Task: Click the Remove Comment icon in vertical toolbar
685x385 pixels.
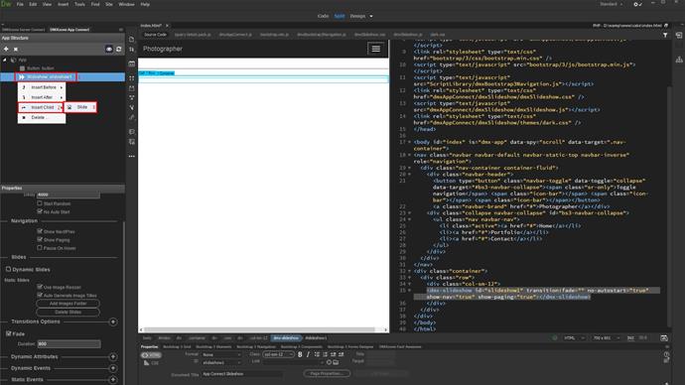Action: (131, 142)
